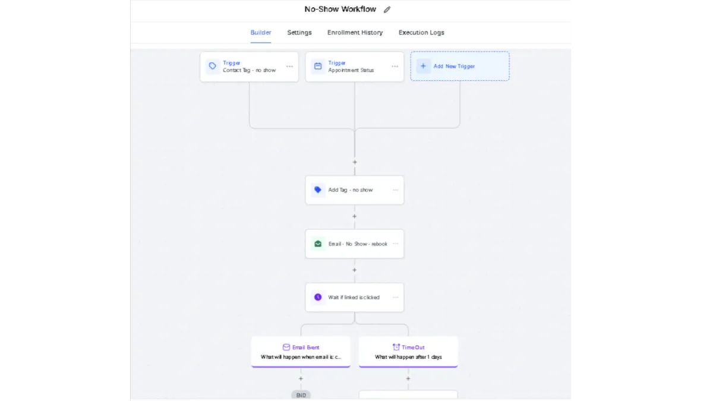View the Execution Logs tab

pyautogui.click(x=421, y=33)
